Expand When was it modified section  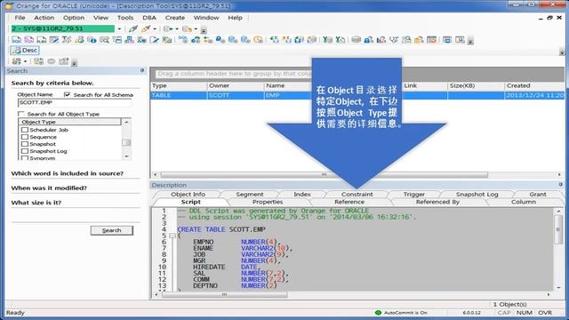[x=49, y=188]
